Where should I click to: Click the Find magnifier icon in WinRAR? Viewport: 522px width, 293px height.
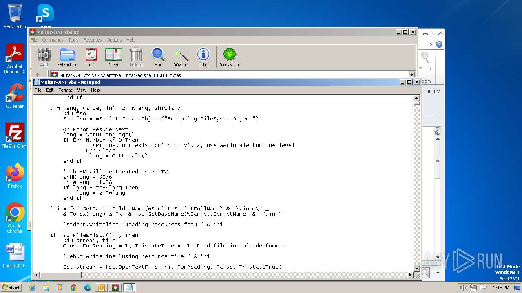pyautogui.click(x=158, y=57)
